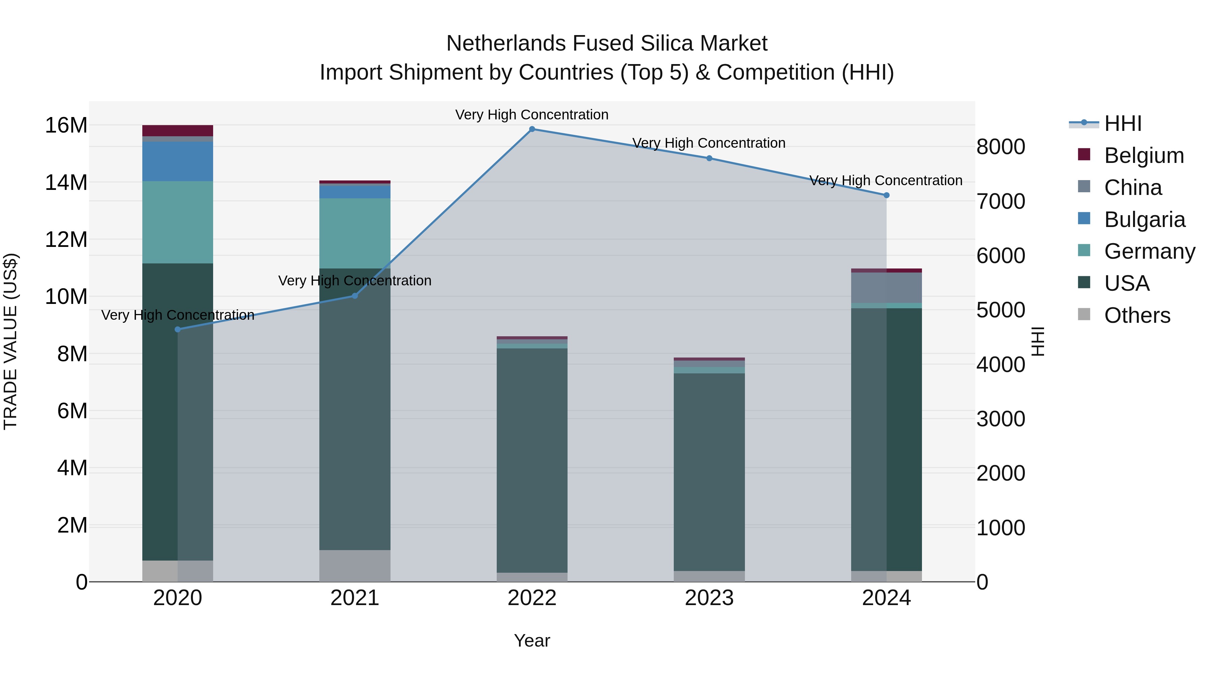Click the 2020 Germany bar segment
The height and width of the screenshot is (683, 1214).
tap(178, 223)
